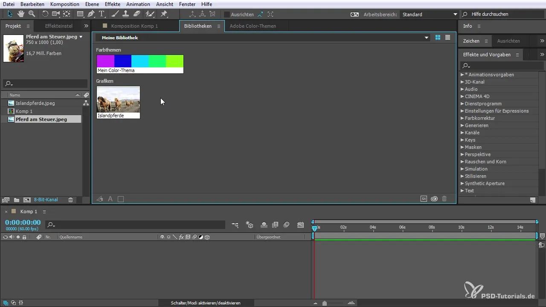
Task: Switch library to list view
Action: click(x=447, y=38)
